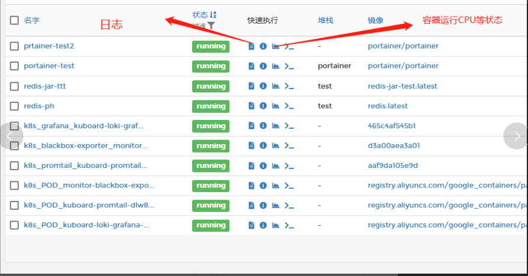Show stats chart icon for redis-ph
The image size is (528, 276).
pyautogui.click(x=276, y=106)
